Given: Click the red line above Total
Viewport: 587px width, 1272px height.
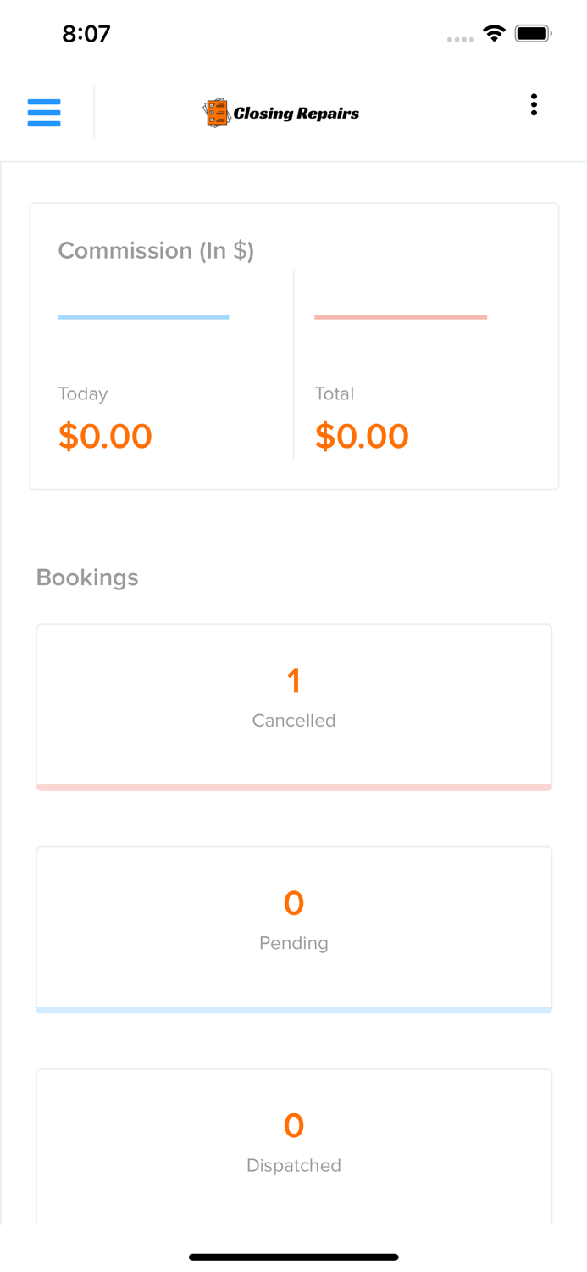Looking at the screenshot, I should pos(401,317).
